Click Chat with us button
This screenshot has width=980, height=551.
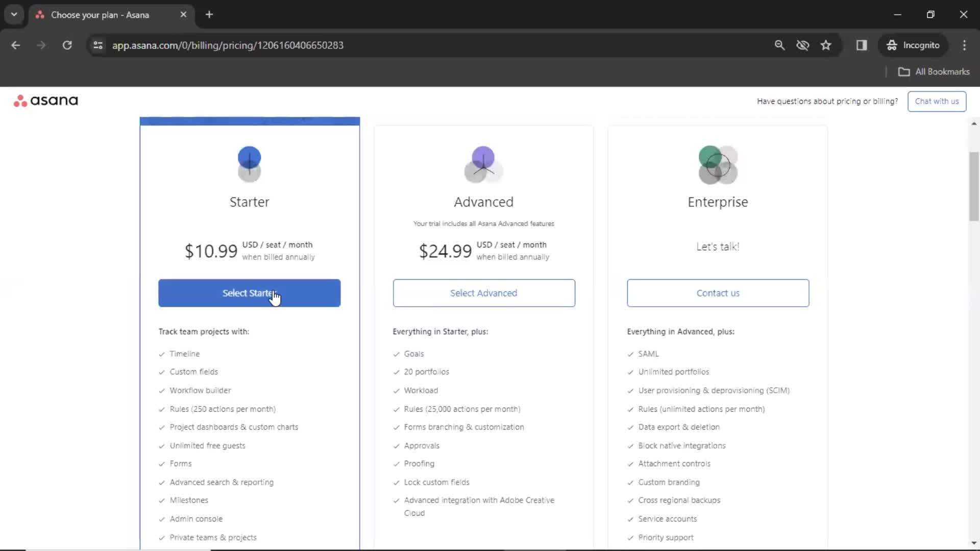pyautogui.click(x=937, y=101)
